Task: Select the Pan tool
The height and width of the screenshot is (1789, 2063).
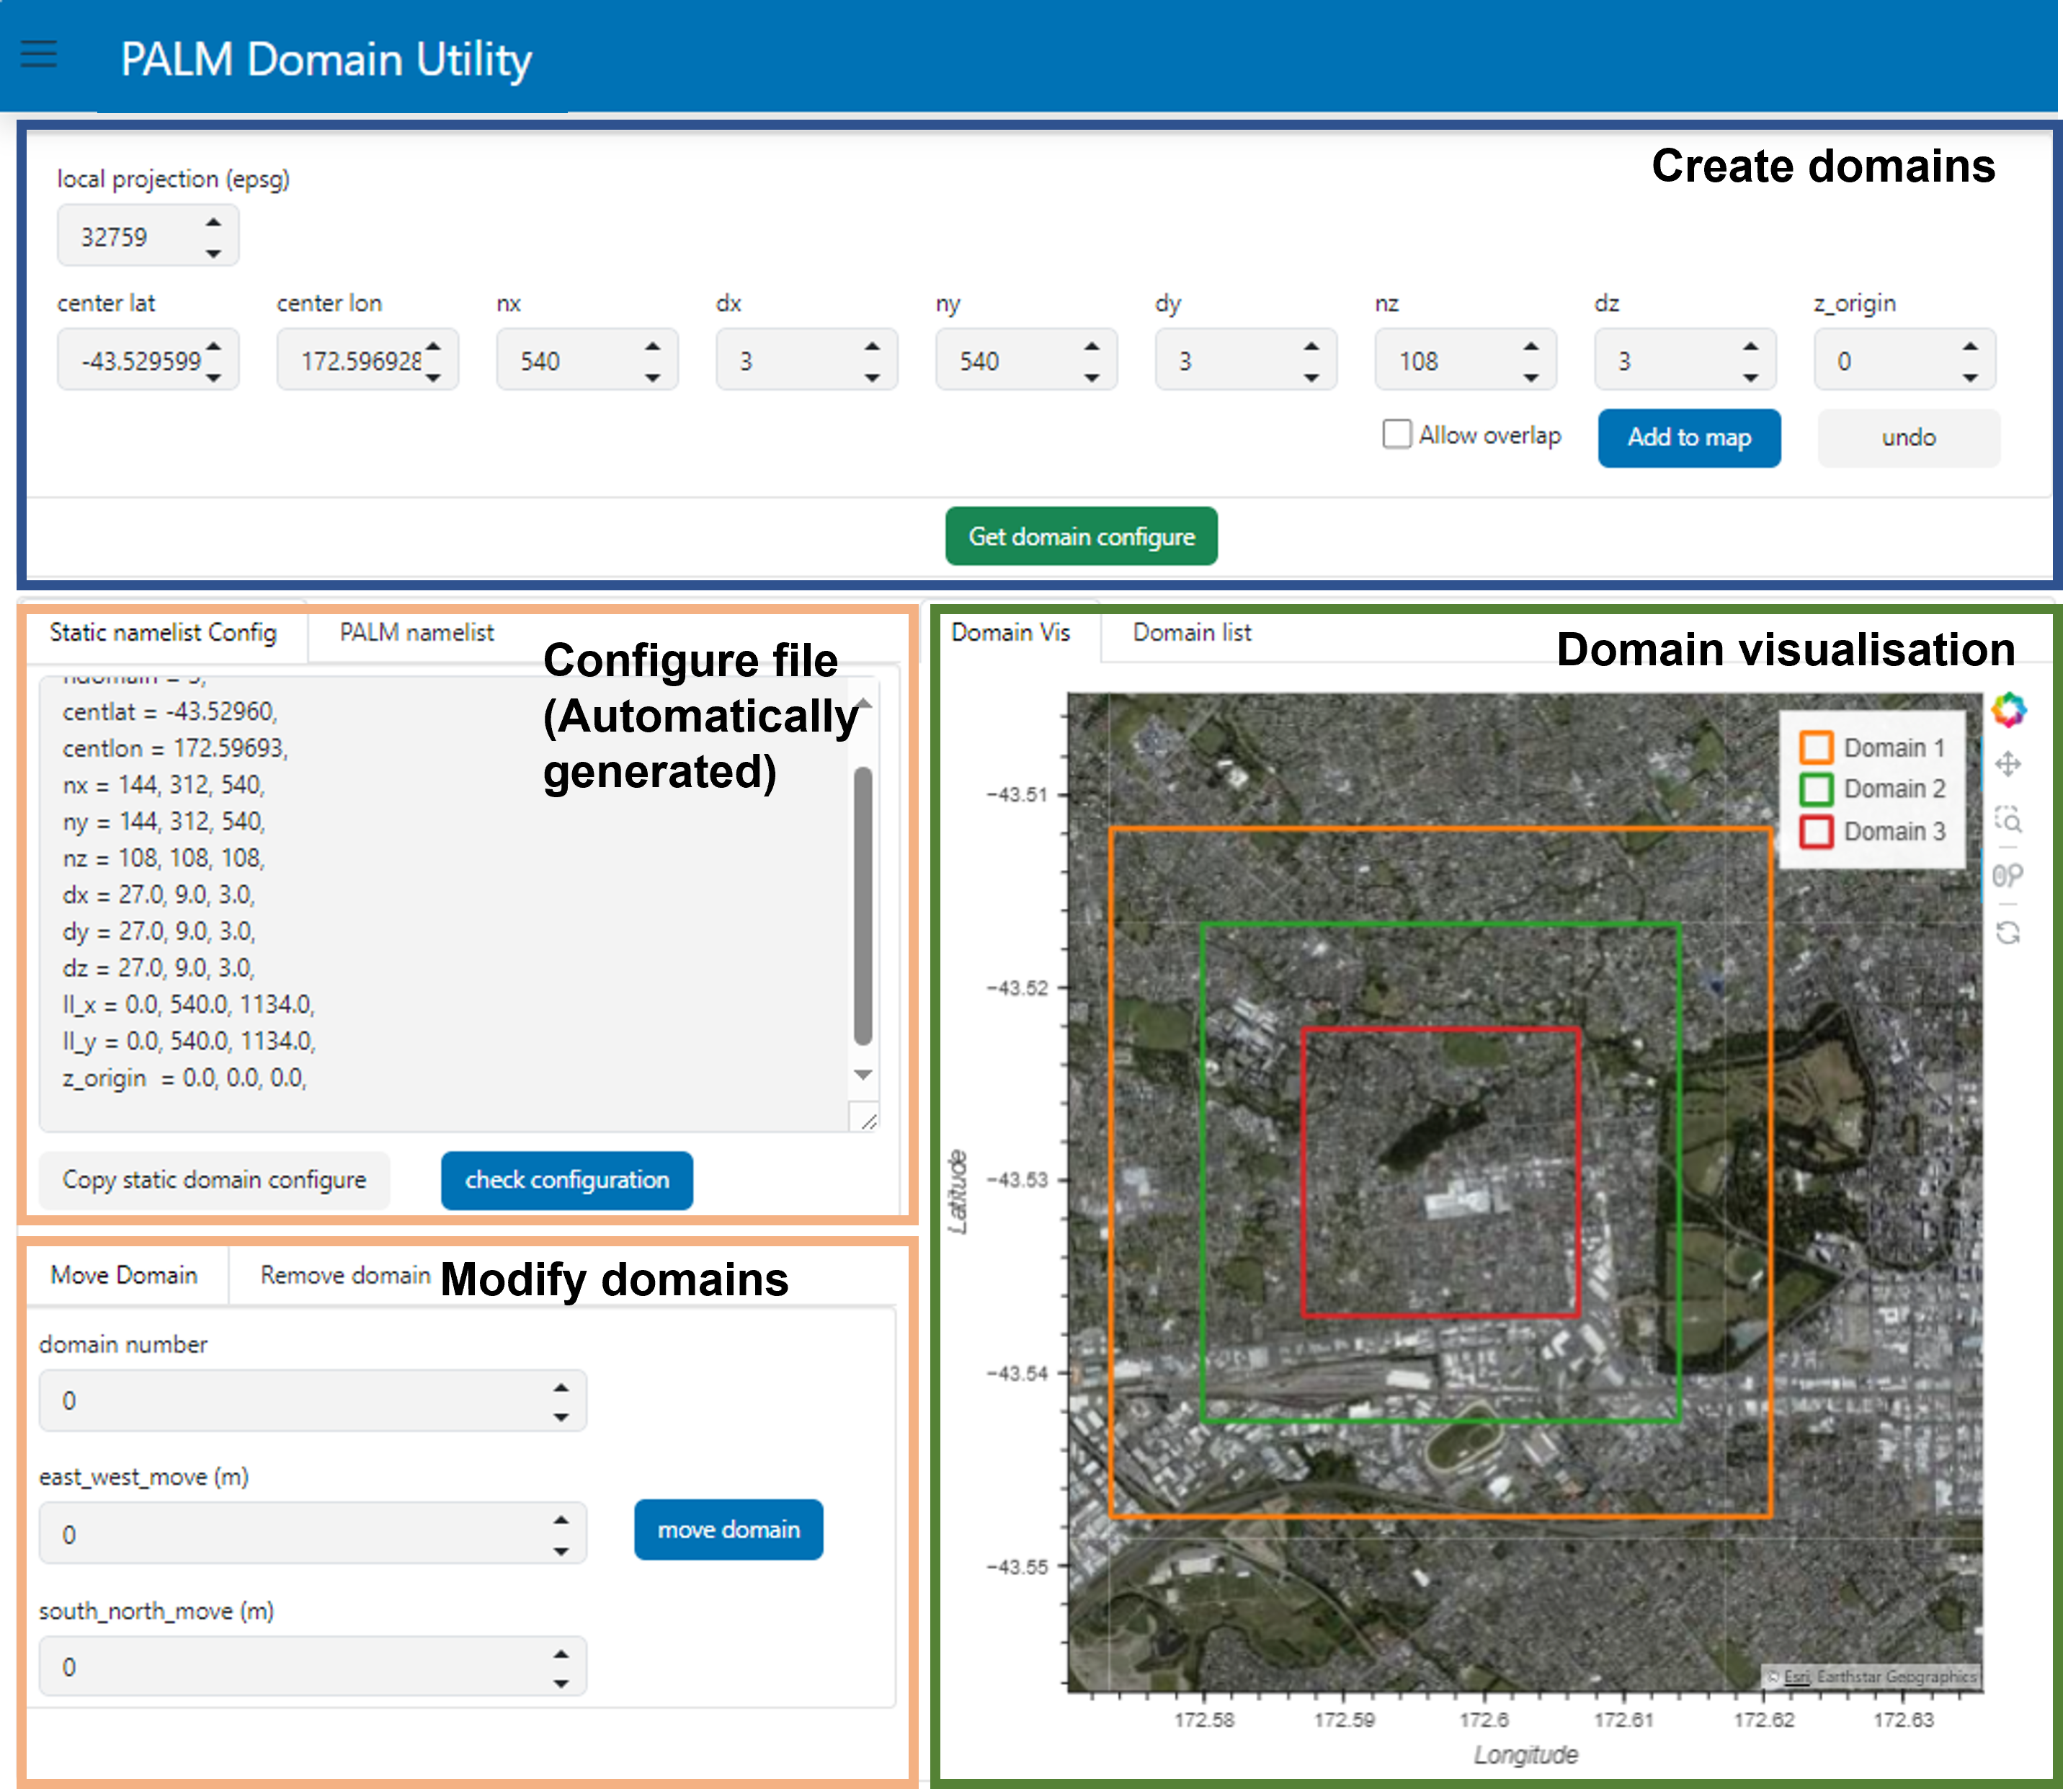Action: tap(2007, 765)
